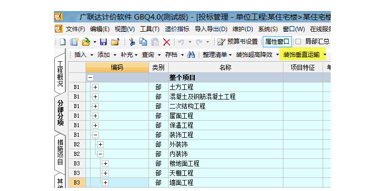Expand the 楼地面工程 row

(105, 164)
